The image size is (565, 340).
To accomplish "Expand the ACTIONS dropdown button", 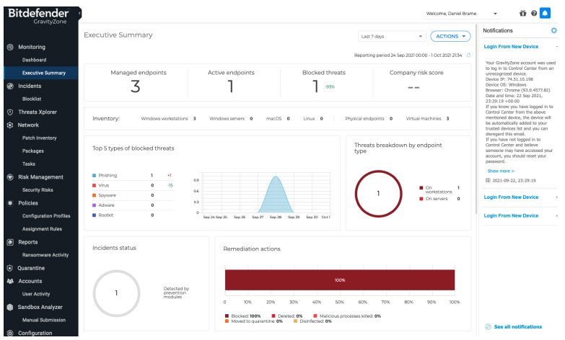I will (450, 36).
